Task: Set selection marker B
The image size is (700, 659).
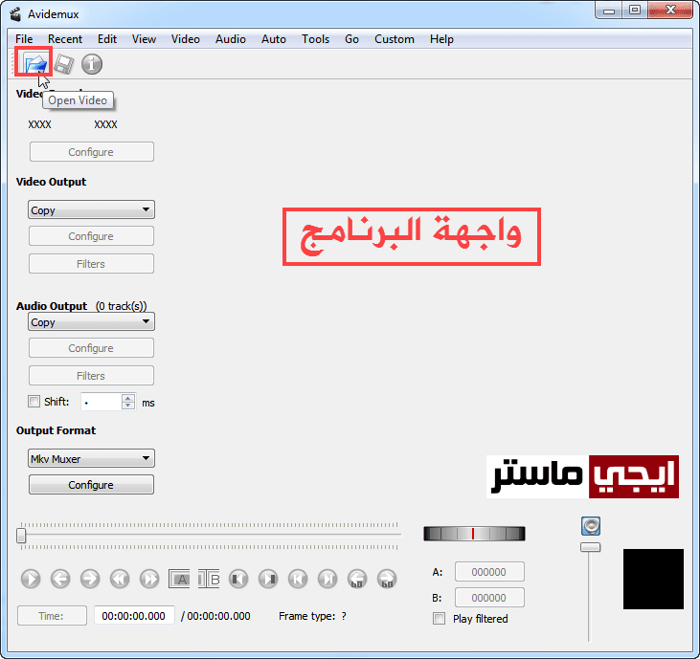Action: [x=209, y=579]
